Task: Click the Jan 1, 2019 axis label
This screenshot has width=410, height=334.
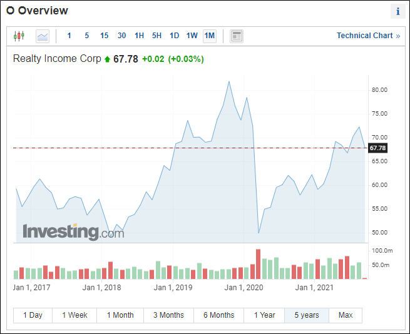Action: [x=173, y=288]
